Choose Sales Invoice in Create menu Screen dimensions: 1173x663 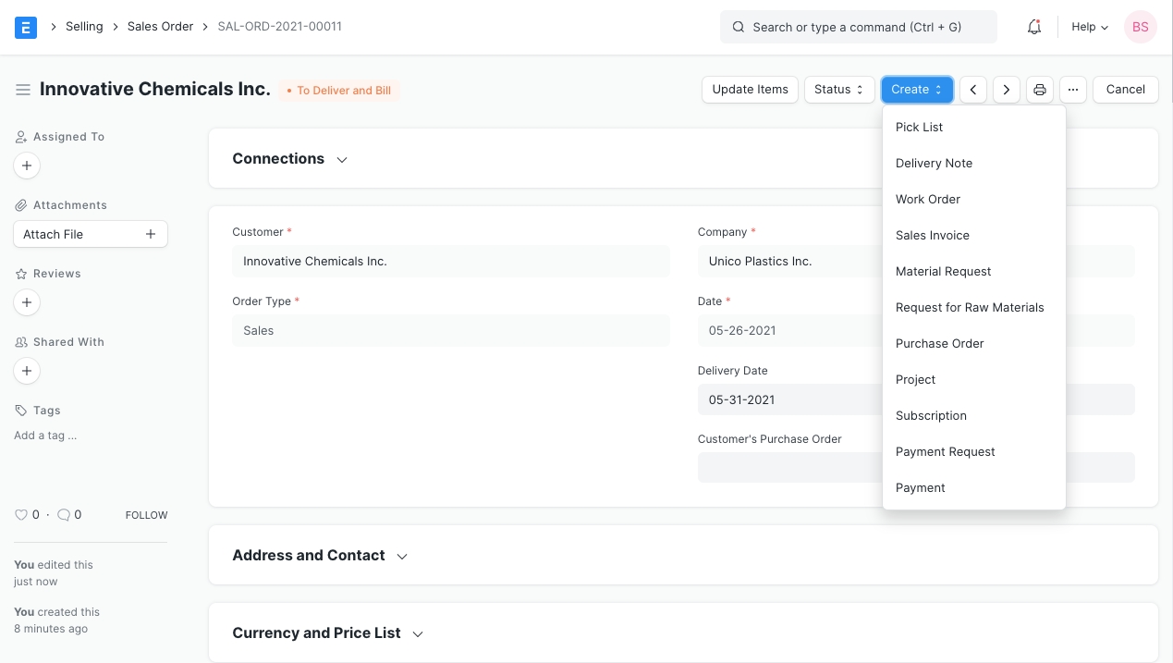click(x=932, y=235)
